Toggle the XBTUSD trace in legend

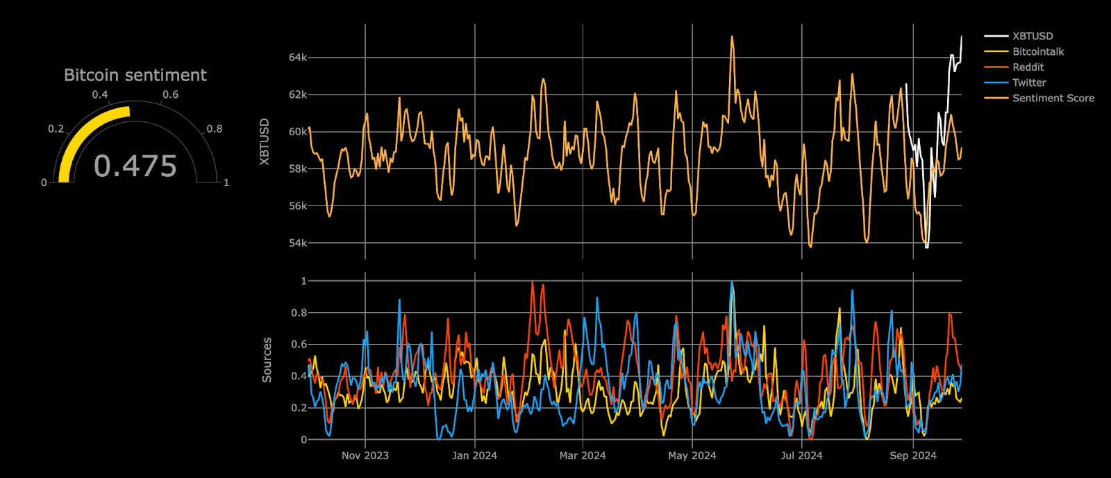1032,36
